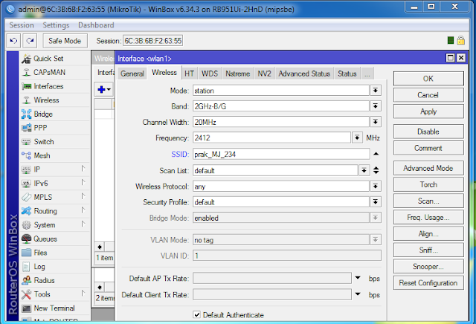Switch to the Advanced Status tab
The width and height of the screenshot is (476, 324).
coord(304,74)
